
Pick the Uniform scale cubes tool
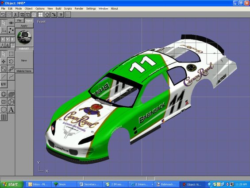(x=11, y=69)
